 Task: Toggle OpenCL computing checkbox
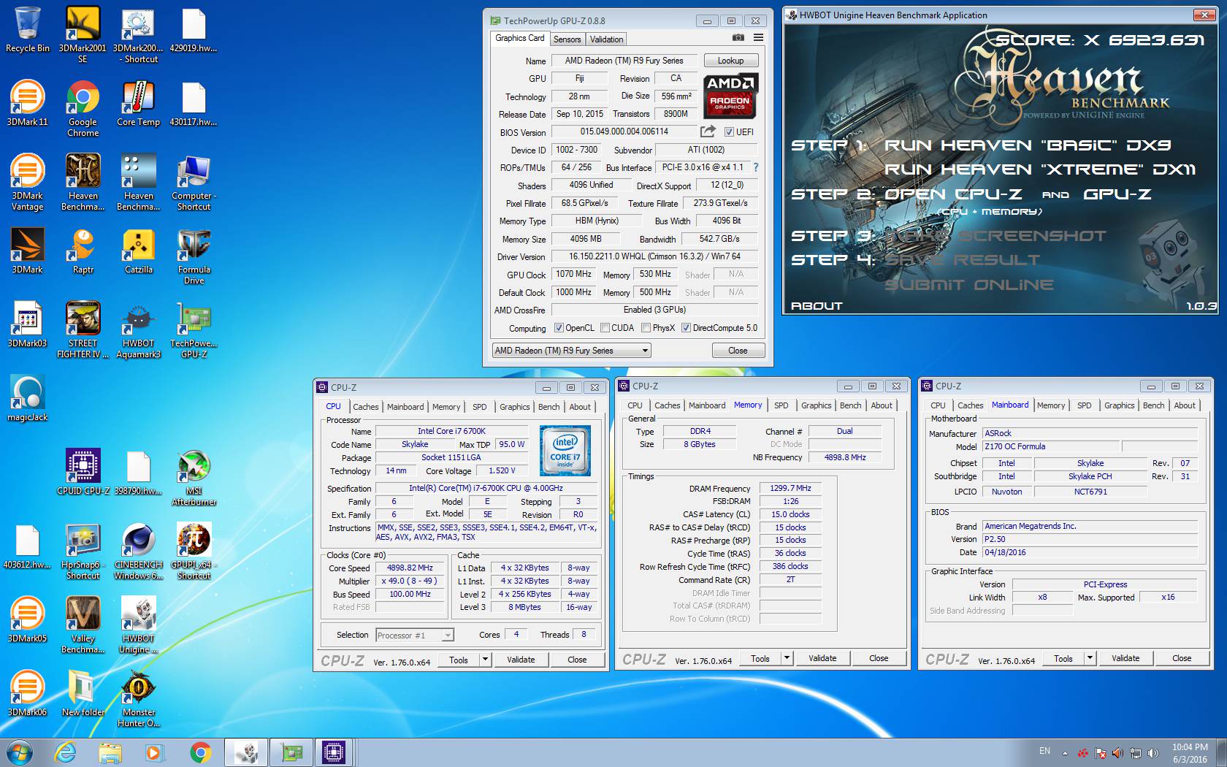pyautogui.click(x=559, y=328)
